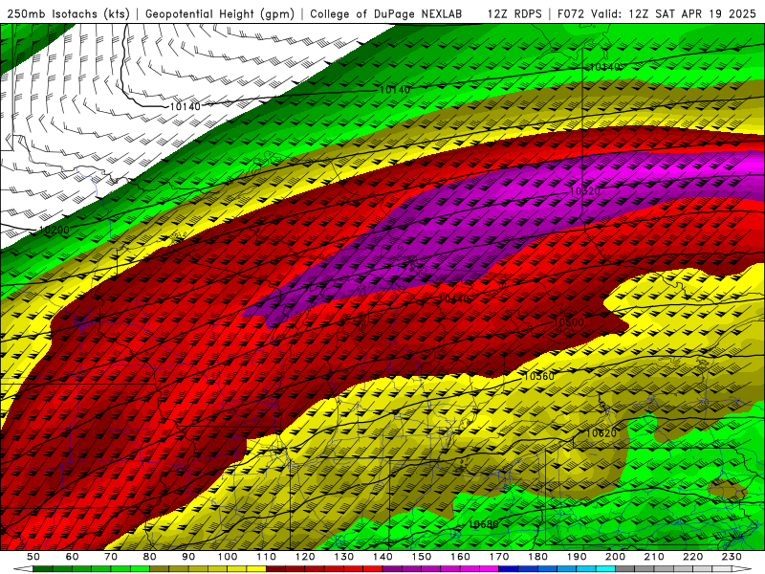Image resolution: width=765 pixels, height=574 pixels.
Task: Click the 10560 height contour label
Action: [539, 376]
